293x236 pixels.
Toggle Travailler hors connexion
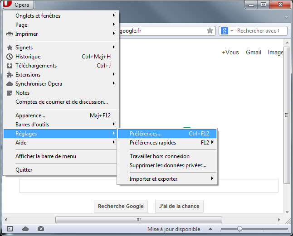click(x=167, y=156)
